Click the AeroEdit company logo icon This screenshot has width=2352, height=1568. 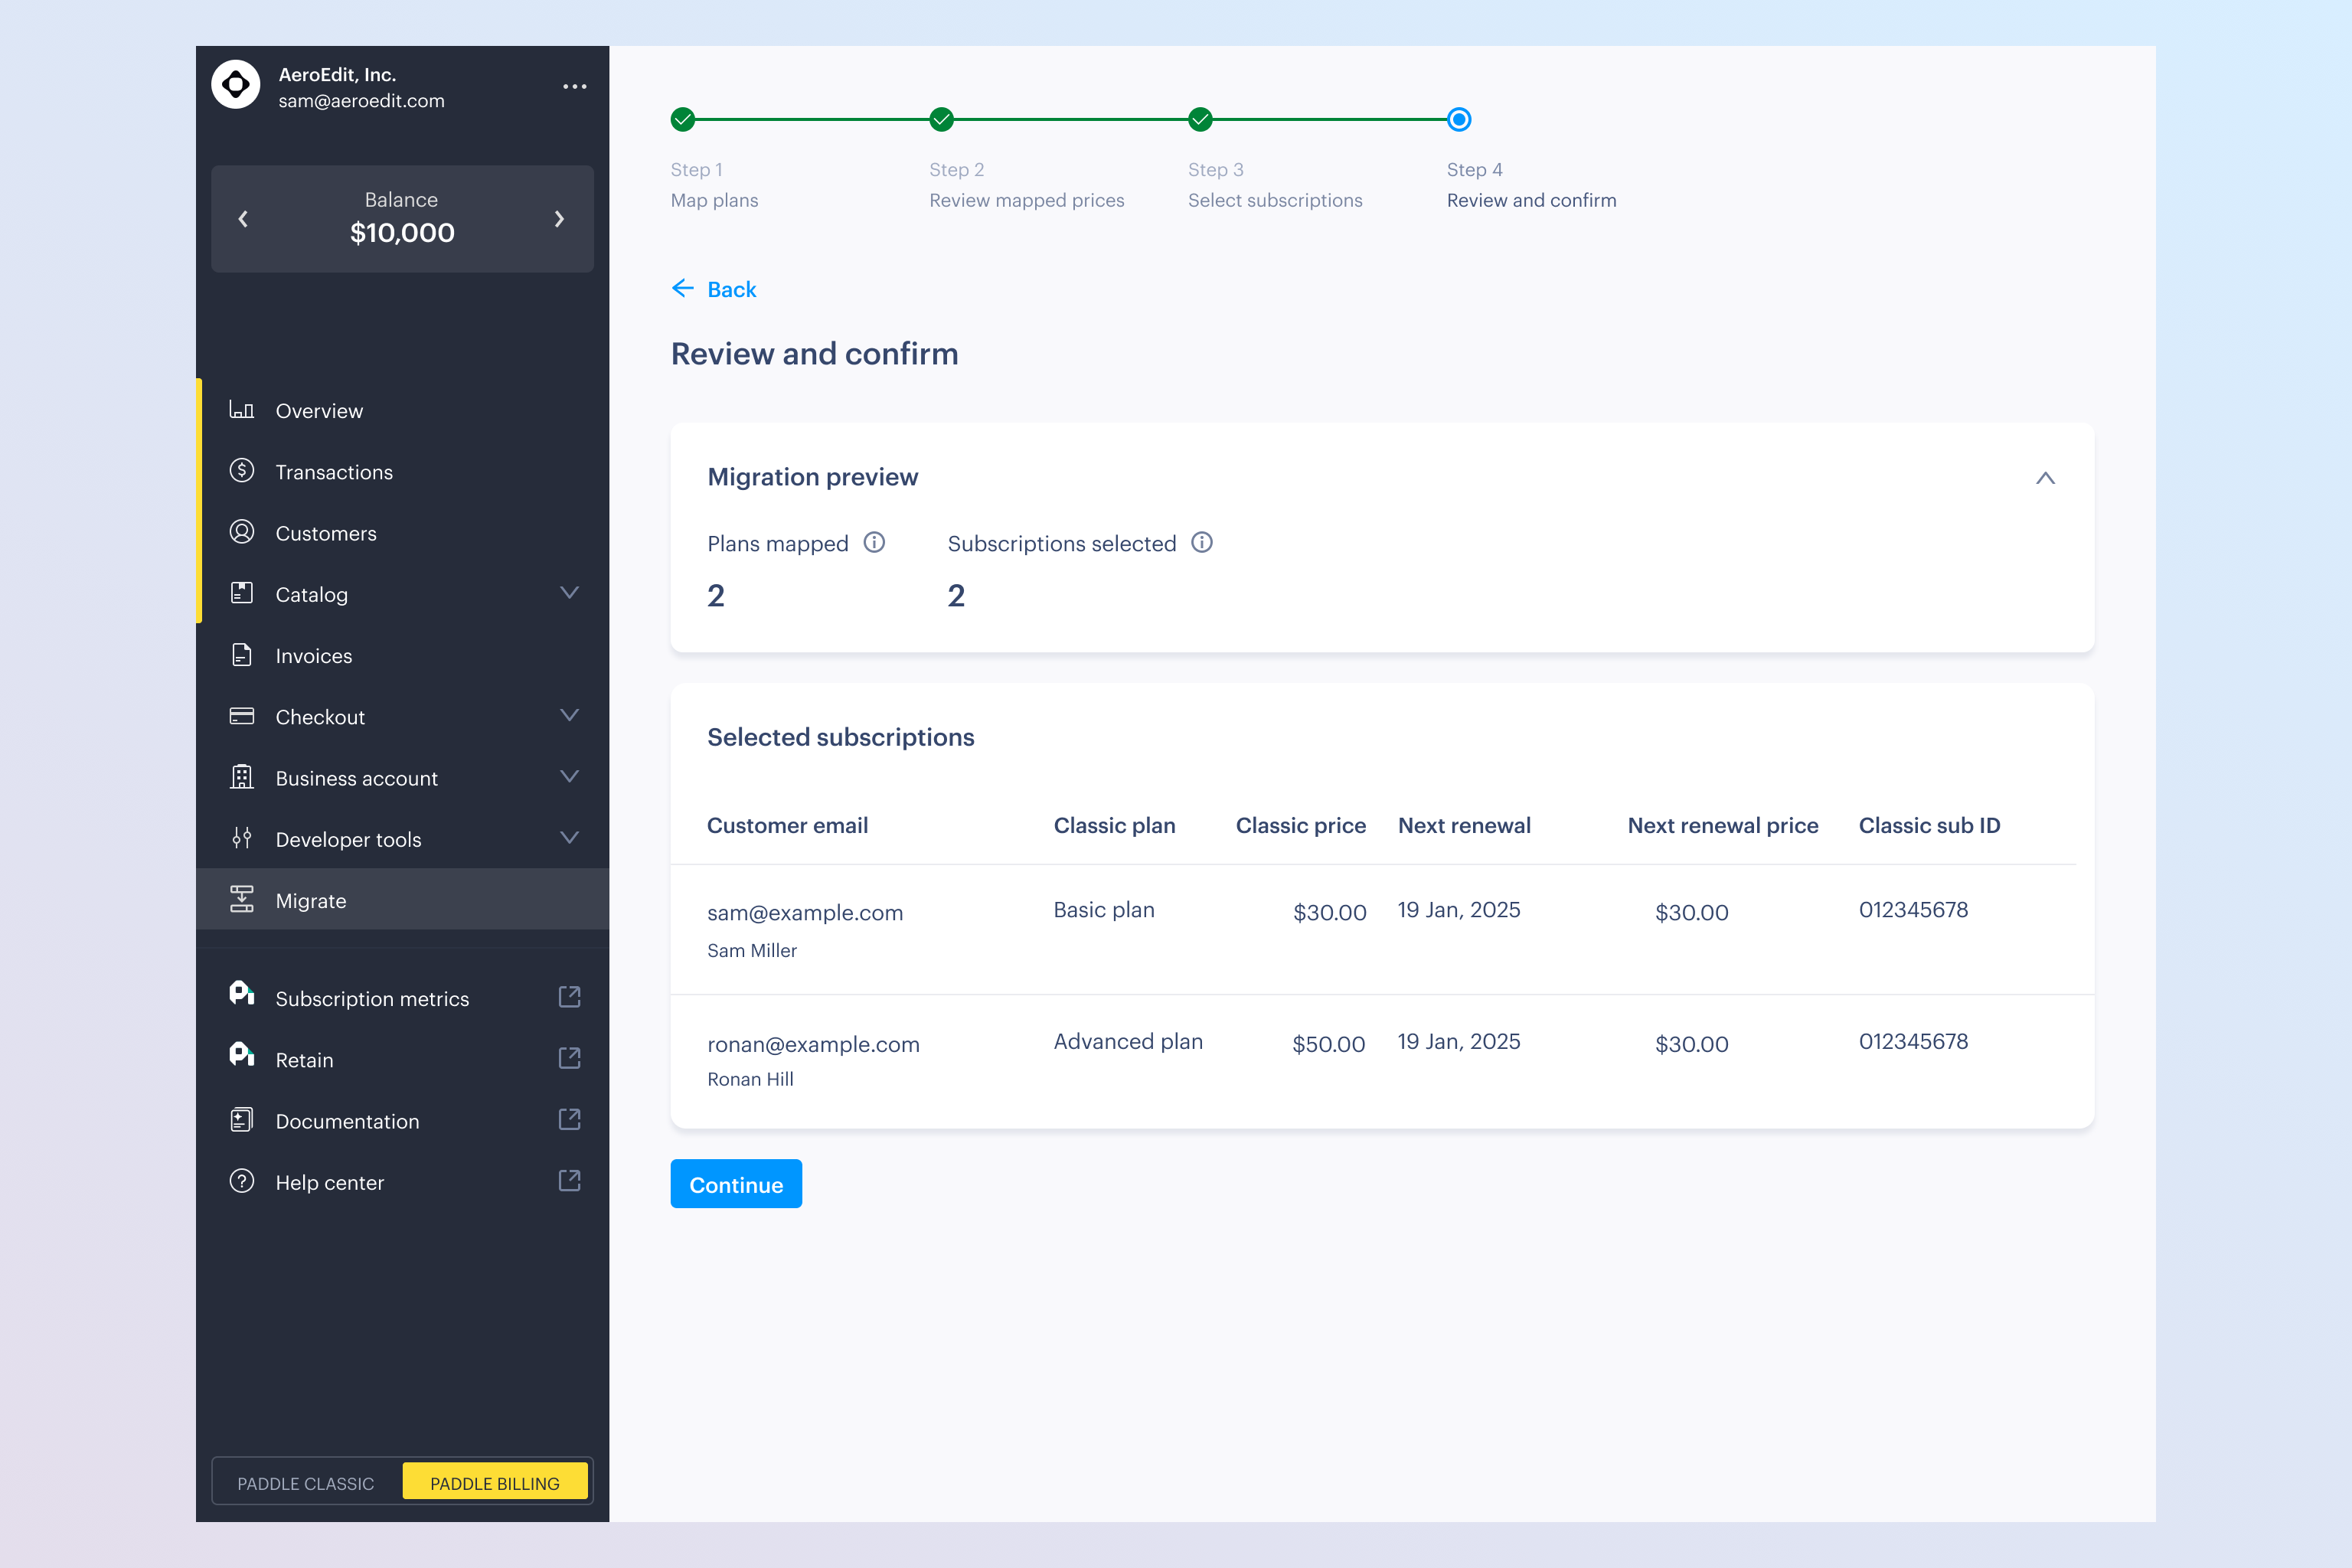pos(236,86)
